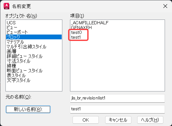Viewport: 172px width, 126px height.
Task: Select ビュー in the object name list
Action: point(34,28)
